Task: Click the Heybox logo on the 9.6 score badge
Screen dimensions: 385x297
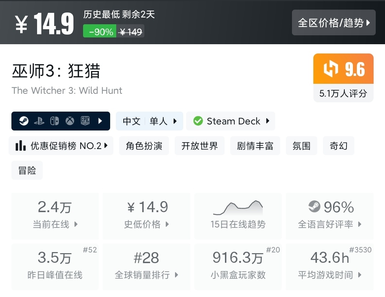Action: 330,69
